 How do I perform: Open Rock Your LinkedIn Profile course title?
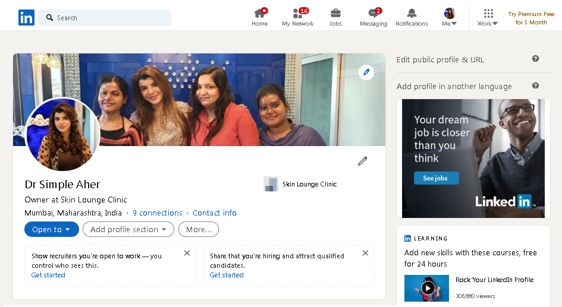click(x=494, y=280)
